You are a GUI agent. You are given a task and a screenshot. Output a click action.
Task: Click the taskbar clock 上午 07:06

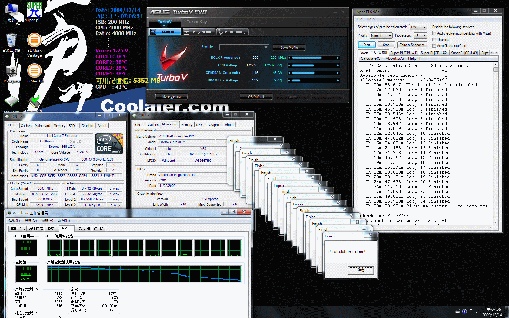tap(492, 310)
